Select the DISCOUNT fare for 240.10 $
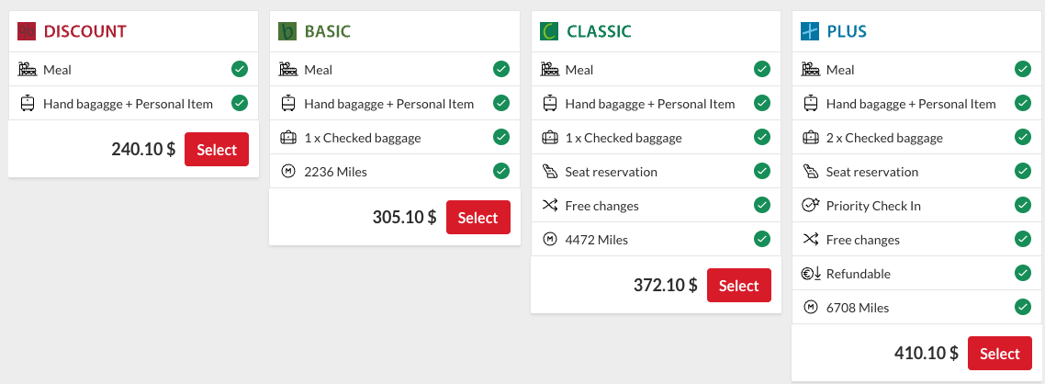1045x384 pixels. 217,150
